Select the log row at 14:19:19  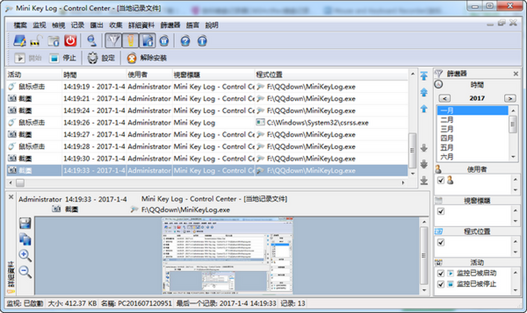(x=207, y=86)
